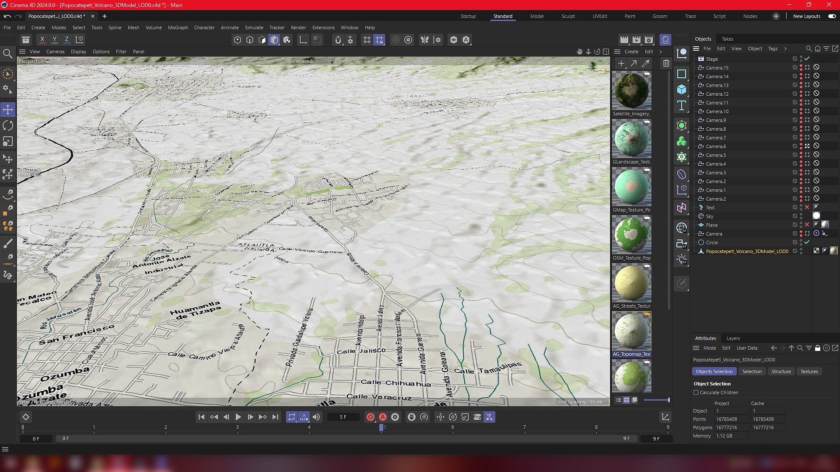Viewport: 840px width, 472px height.
Task: Toggle the loop playback icon
Action: point(292,417)
